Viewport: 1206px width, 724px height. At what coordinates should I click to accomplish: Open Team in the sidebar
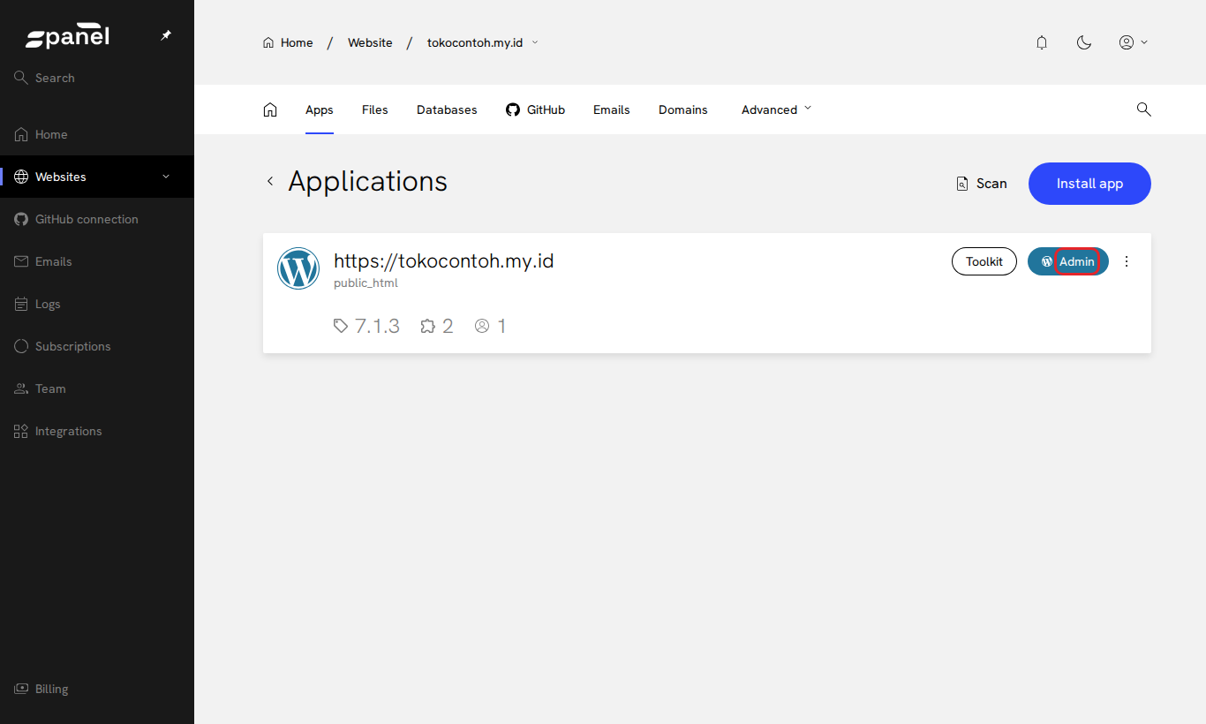point(97,388)
